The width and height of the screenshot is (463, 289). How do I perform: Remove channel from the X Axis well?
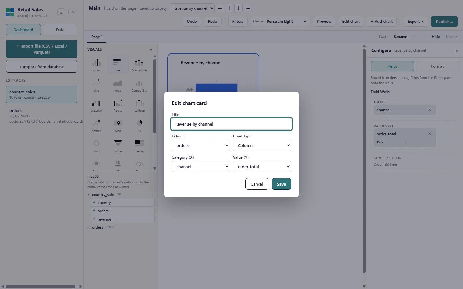click(430, 110)
